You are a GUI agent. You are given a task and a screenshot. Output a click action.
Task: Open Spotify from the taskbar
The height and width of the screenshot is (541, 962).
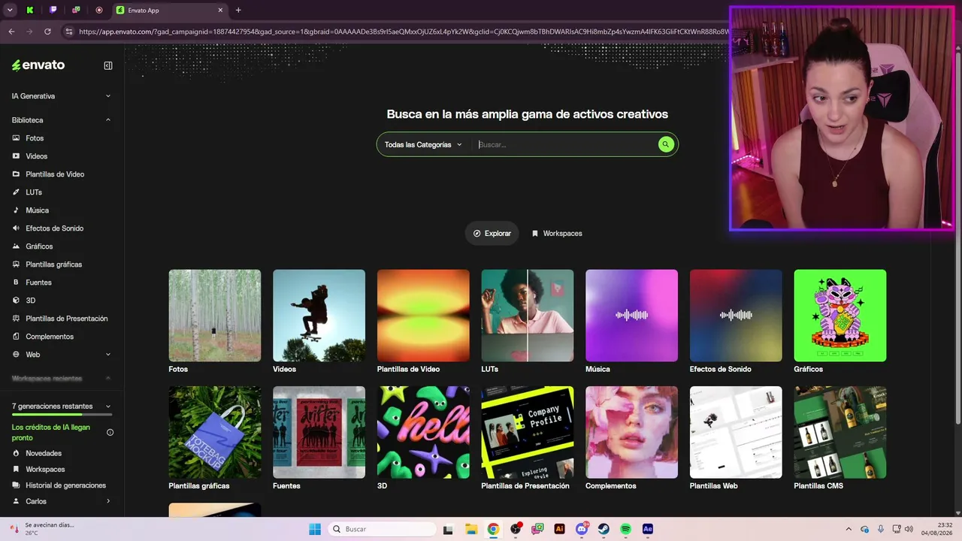(626, 529)
